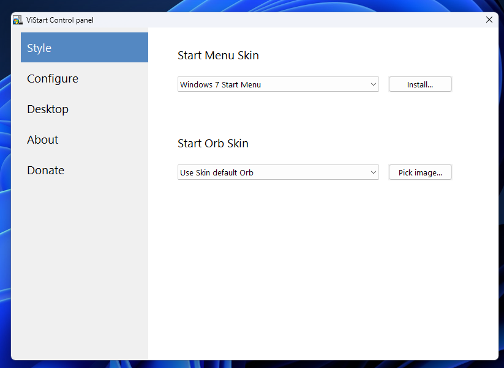504x368 pixels.
Task: Click the 'Use Skin default Orb' combo box text
Action: [217, 172]
